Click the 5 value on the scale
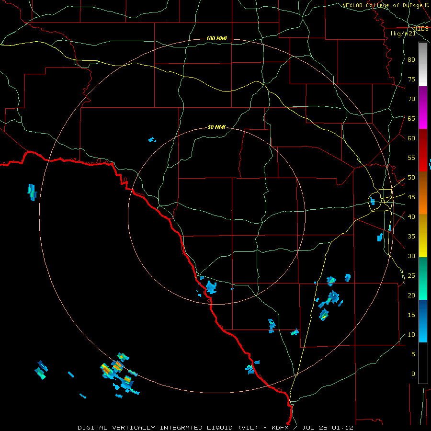431x431 pixels. coord(413,354)
